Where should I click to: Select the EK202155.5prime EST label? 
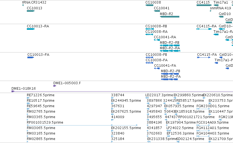pyautogui.click(x=126, y=128)
